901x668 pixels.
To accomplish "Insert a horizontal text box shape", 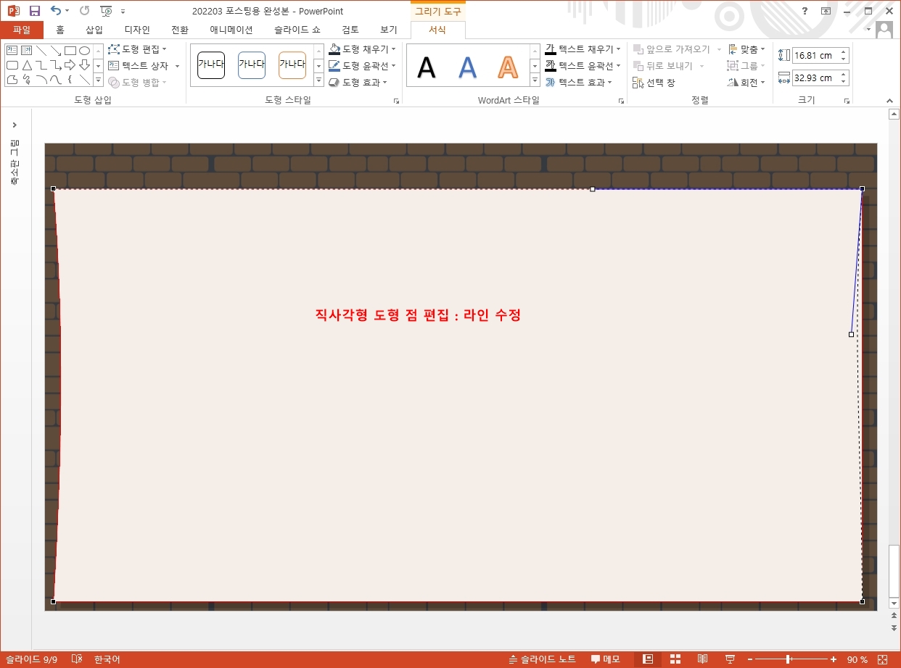I will [12, 51].
